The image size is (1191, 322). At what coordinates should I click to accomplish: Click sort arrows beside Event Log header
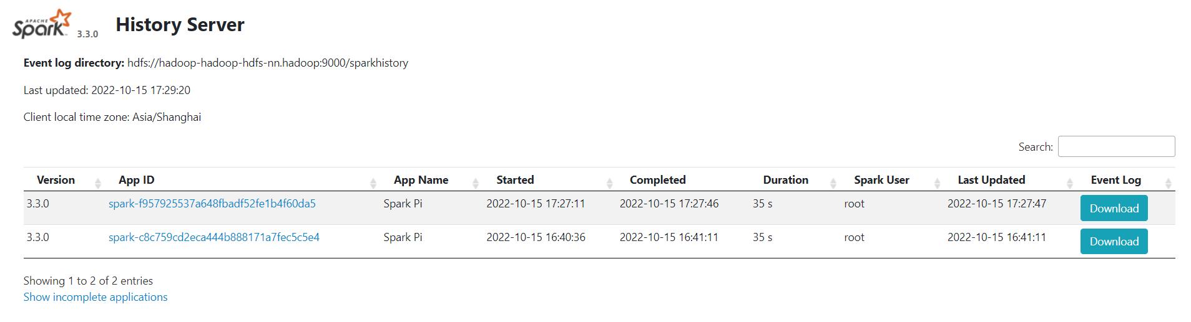point(1169,182)
